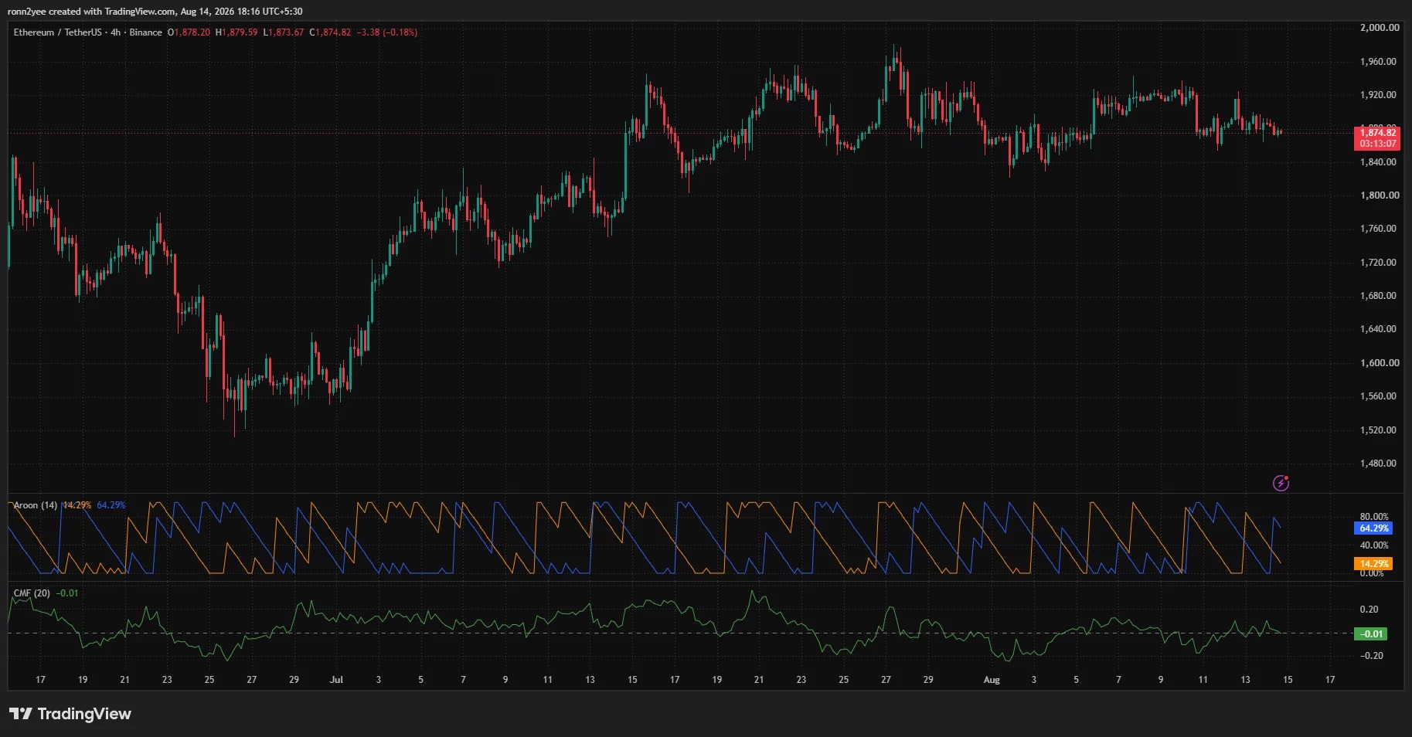
Task: Click the "1,560.00" price axis label
Action: tap(1380, 396)
